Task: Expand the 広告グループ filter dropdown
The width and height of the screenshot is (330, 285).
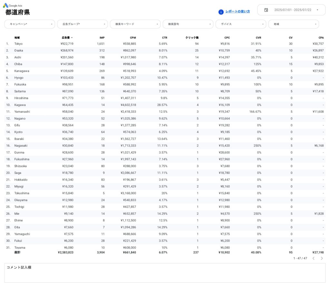Action: pyautogui.click(x=82, y=24)
